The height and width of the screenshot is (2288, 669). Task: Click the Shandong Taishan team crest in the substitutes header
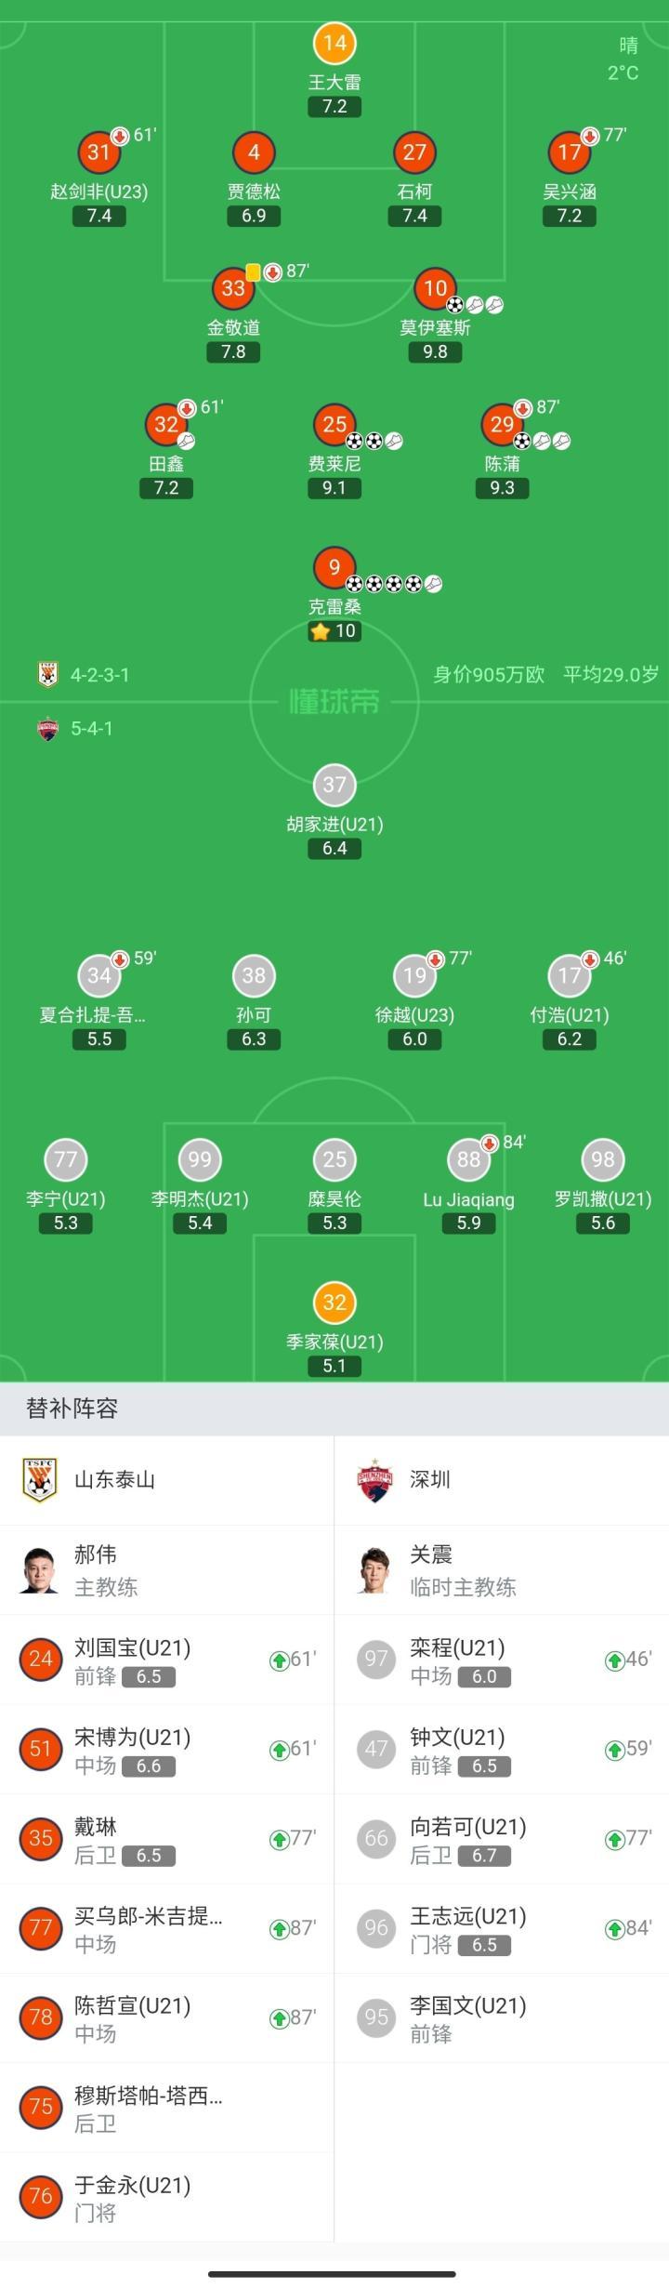pyautogui.click(x=40, y=1479)
